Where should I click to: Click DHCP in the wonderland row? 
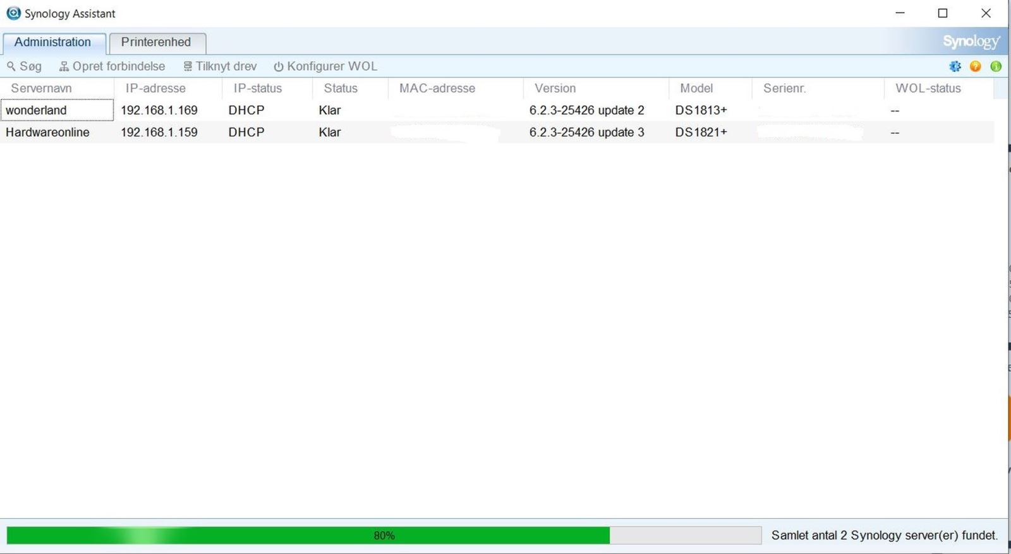[x=246, y=110]
